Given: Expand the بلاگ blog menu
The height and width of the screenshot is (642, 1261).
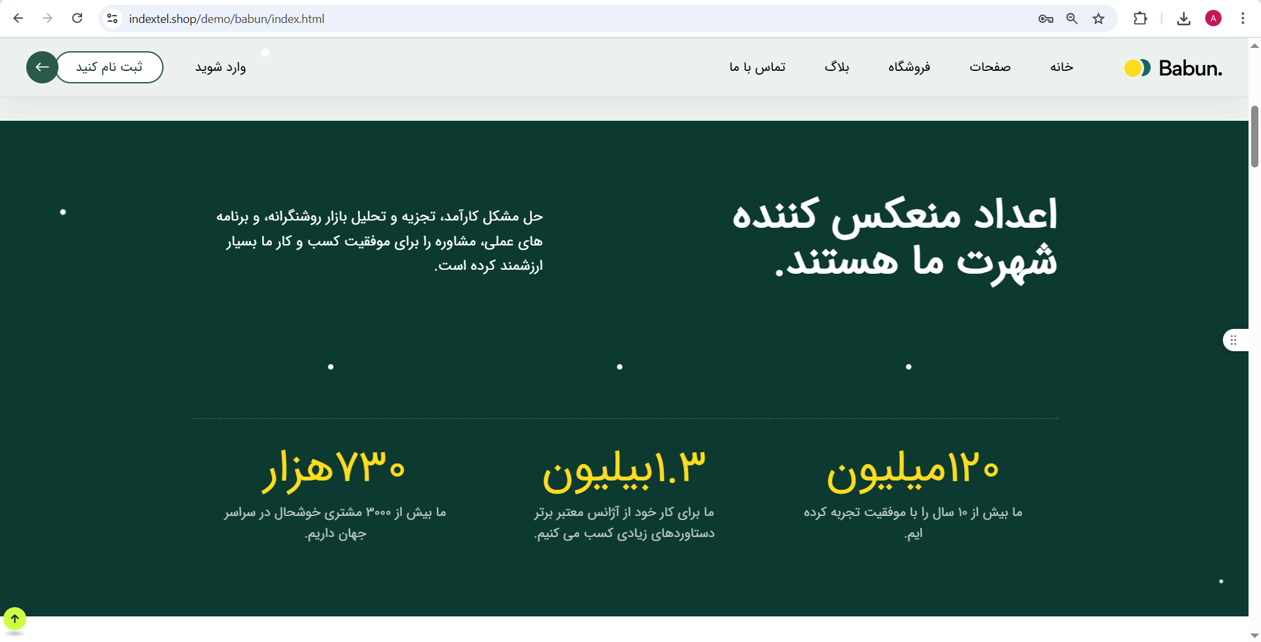Looking at the screenshot, I should pyautogui.click(x=837, y=67).
